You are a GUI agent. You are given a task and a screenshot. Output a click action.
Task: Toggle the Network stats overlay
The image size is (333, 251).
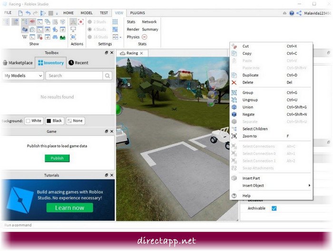click(x=149, y=22)
